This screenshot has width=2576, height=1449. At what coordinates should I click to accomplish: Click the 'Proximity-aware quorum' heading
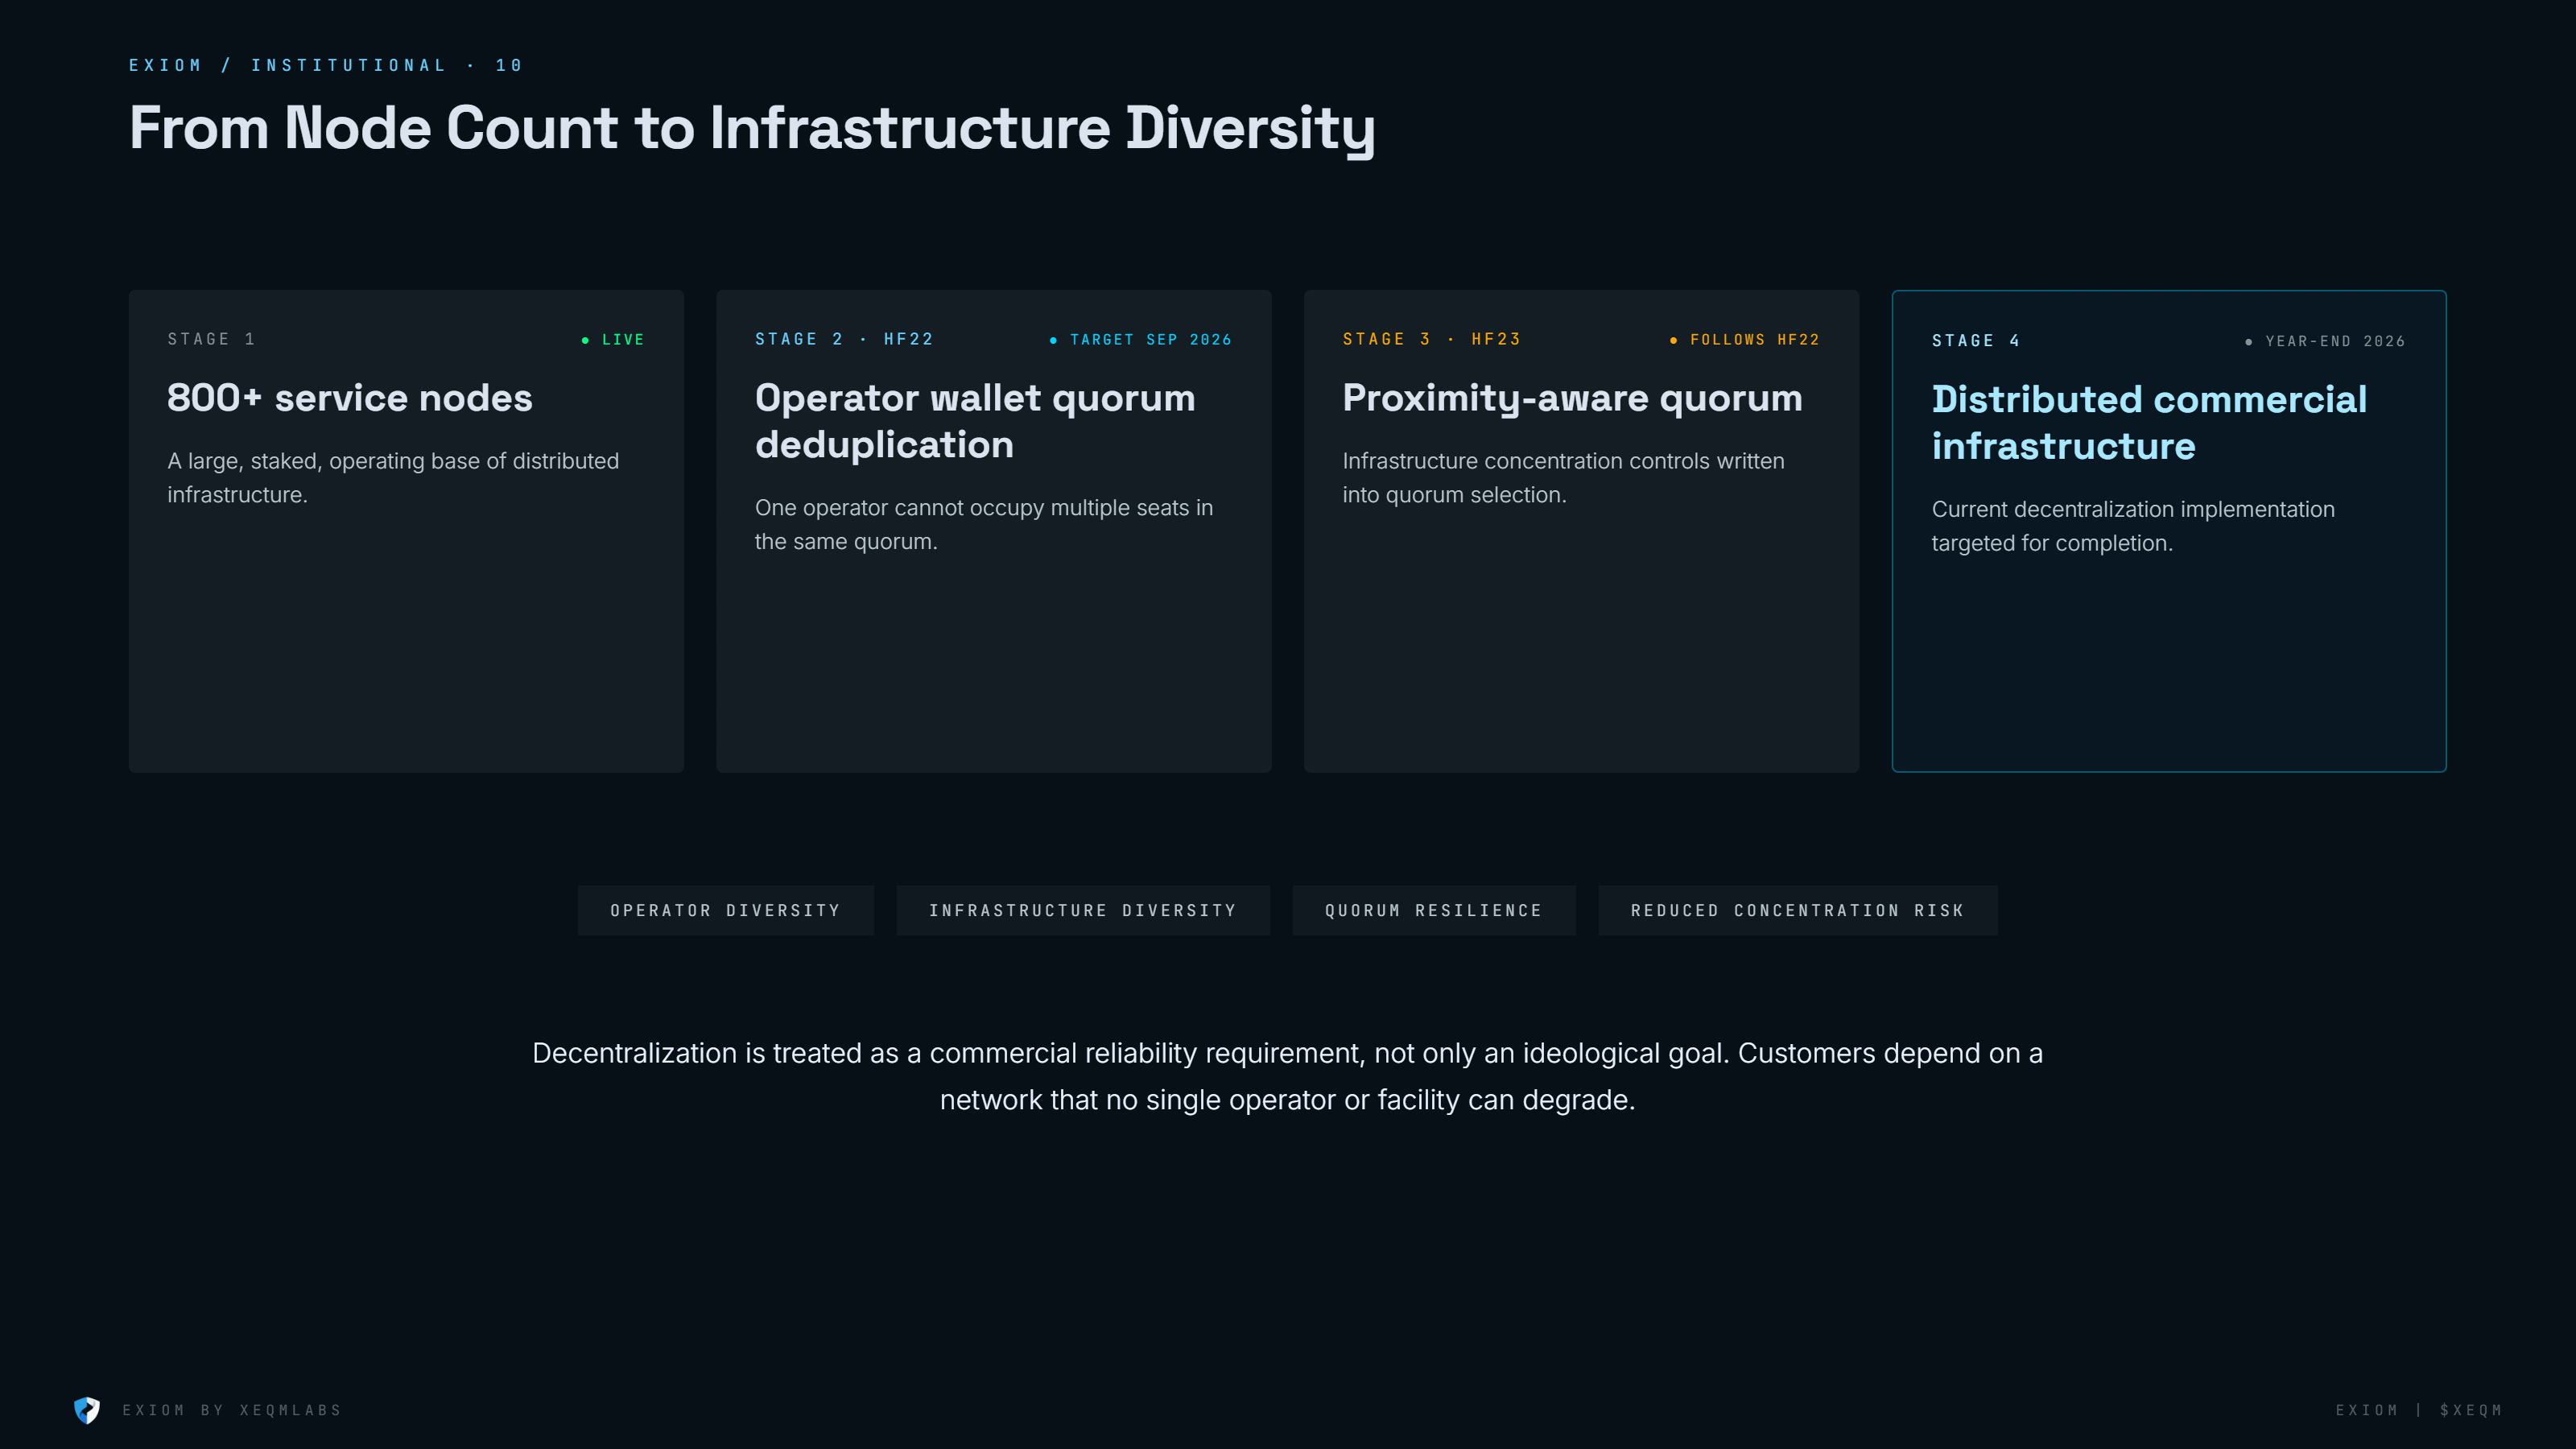click(x=1573, y=398)
